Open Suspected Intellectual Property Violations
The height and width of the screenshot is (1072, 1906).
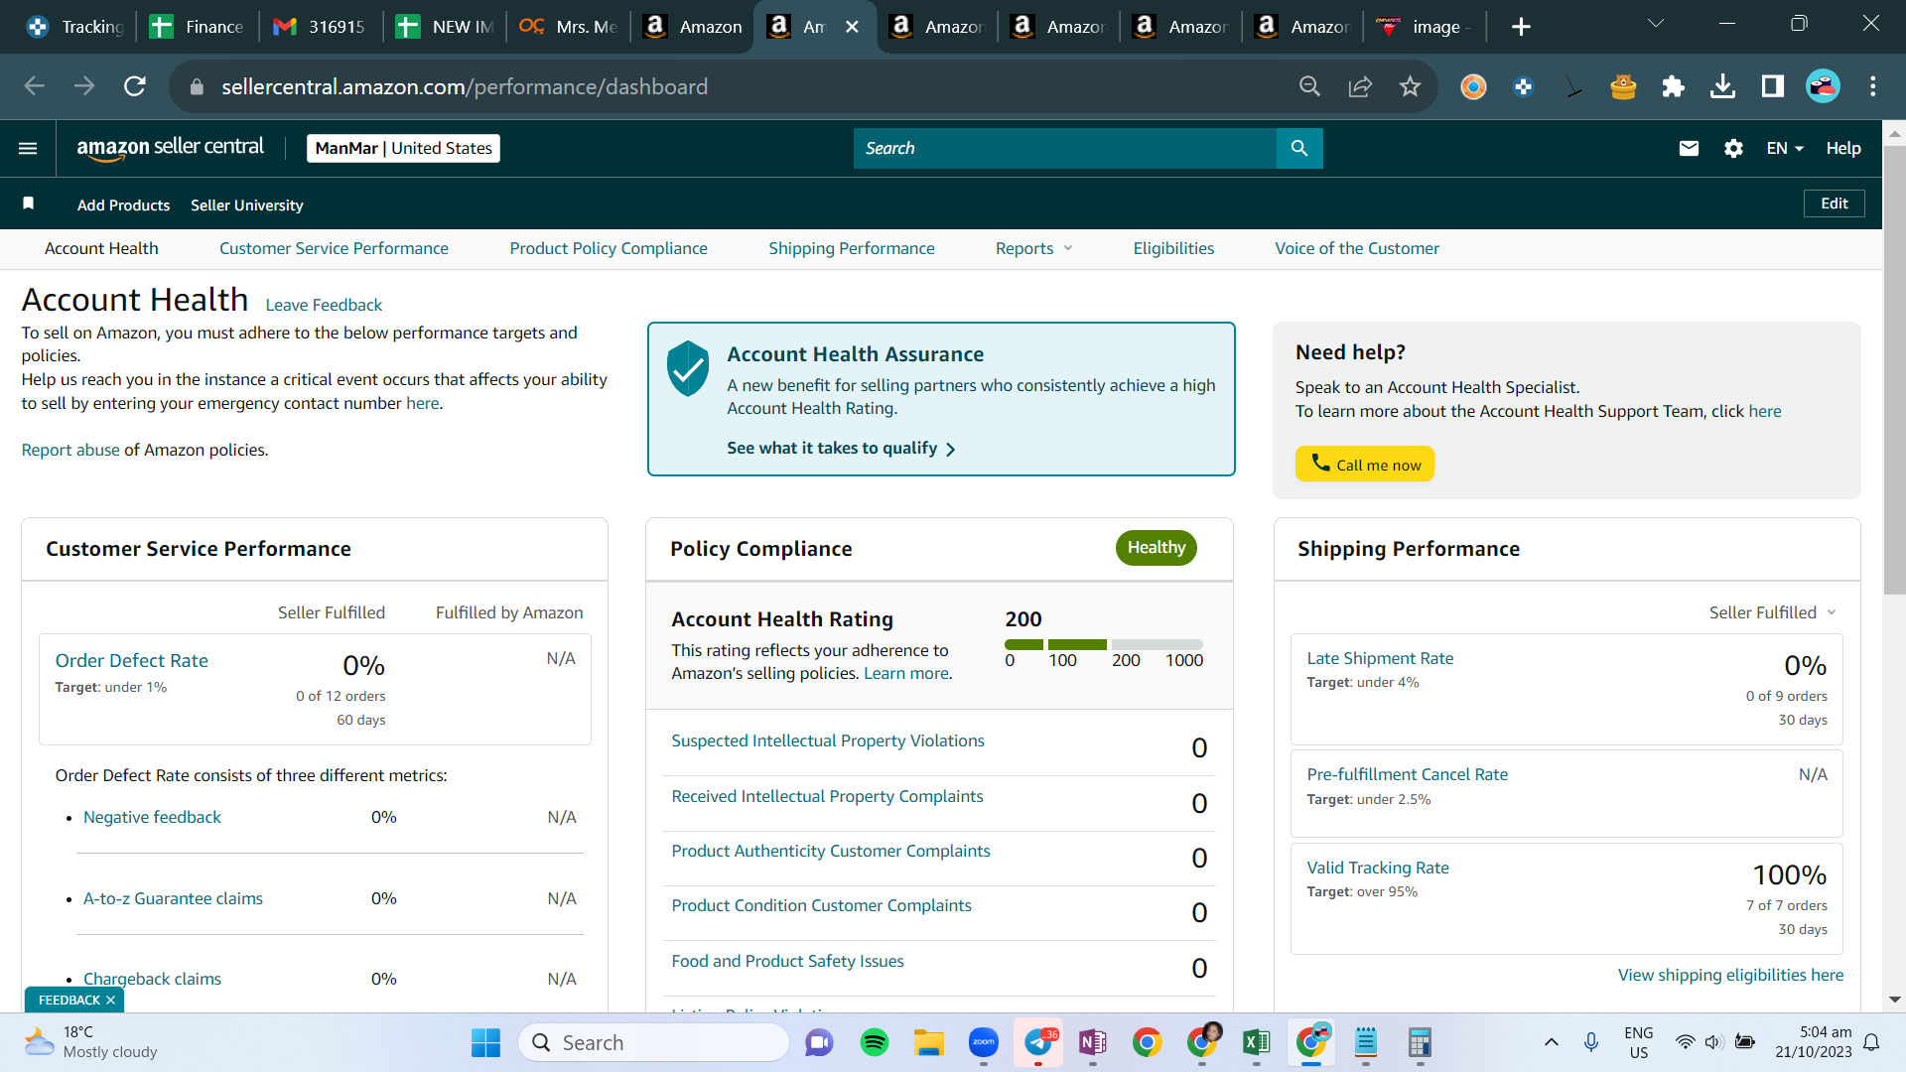pyautogui.click(x=828, y=740)
